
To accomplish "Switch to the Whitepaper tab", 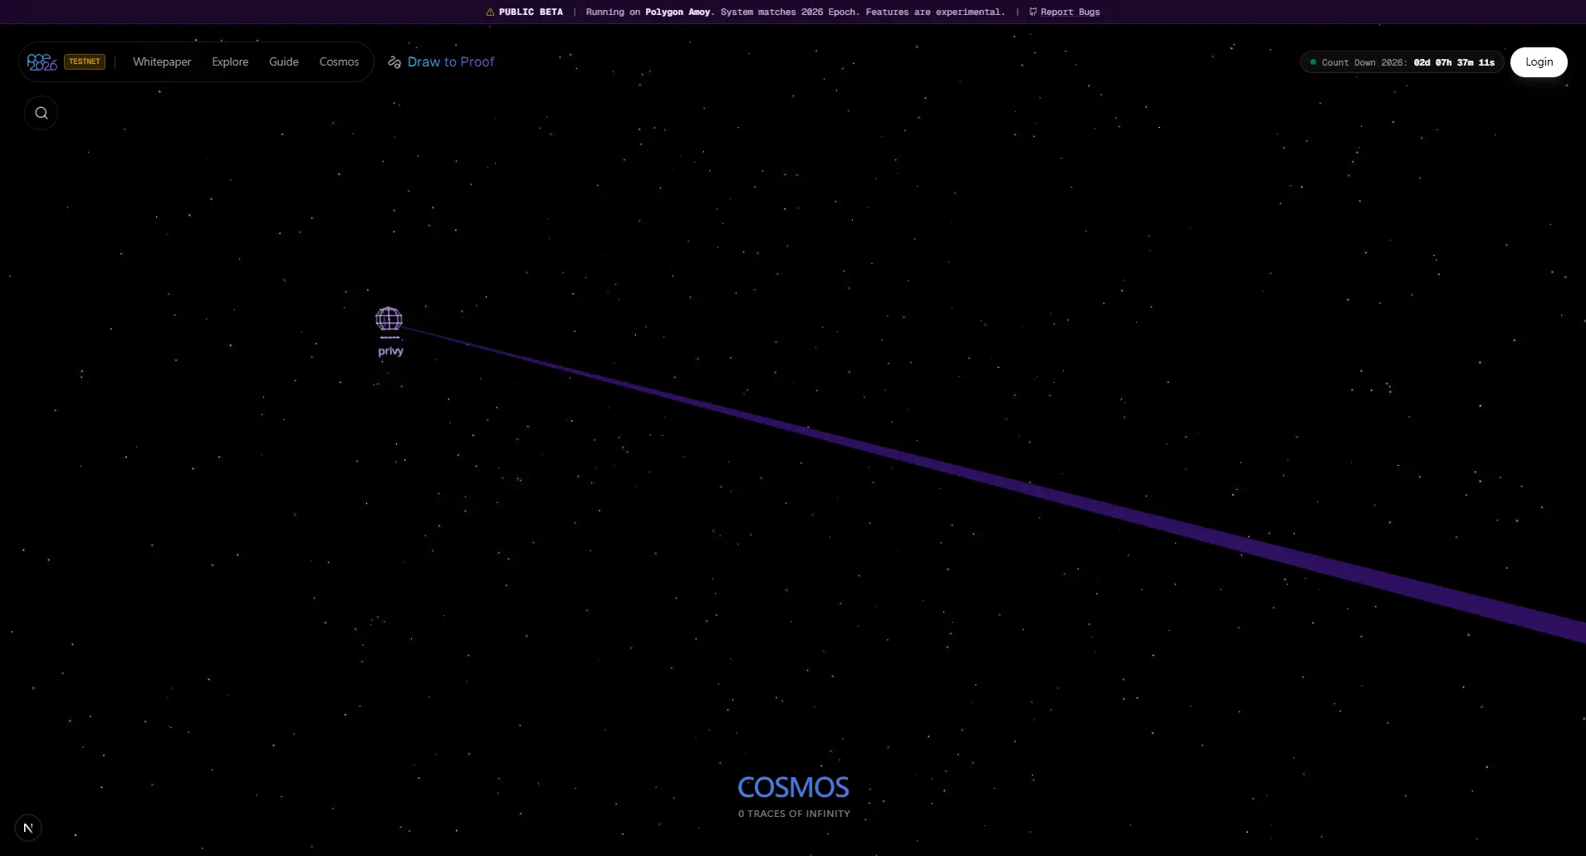I will [161, 61].
